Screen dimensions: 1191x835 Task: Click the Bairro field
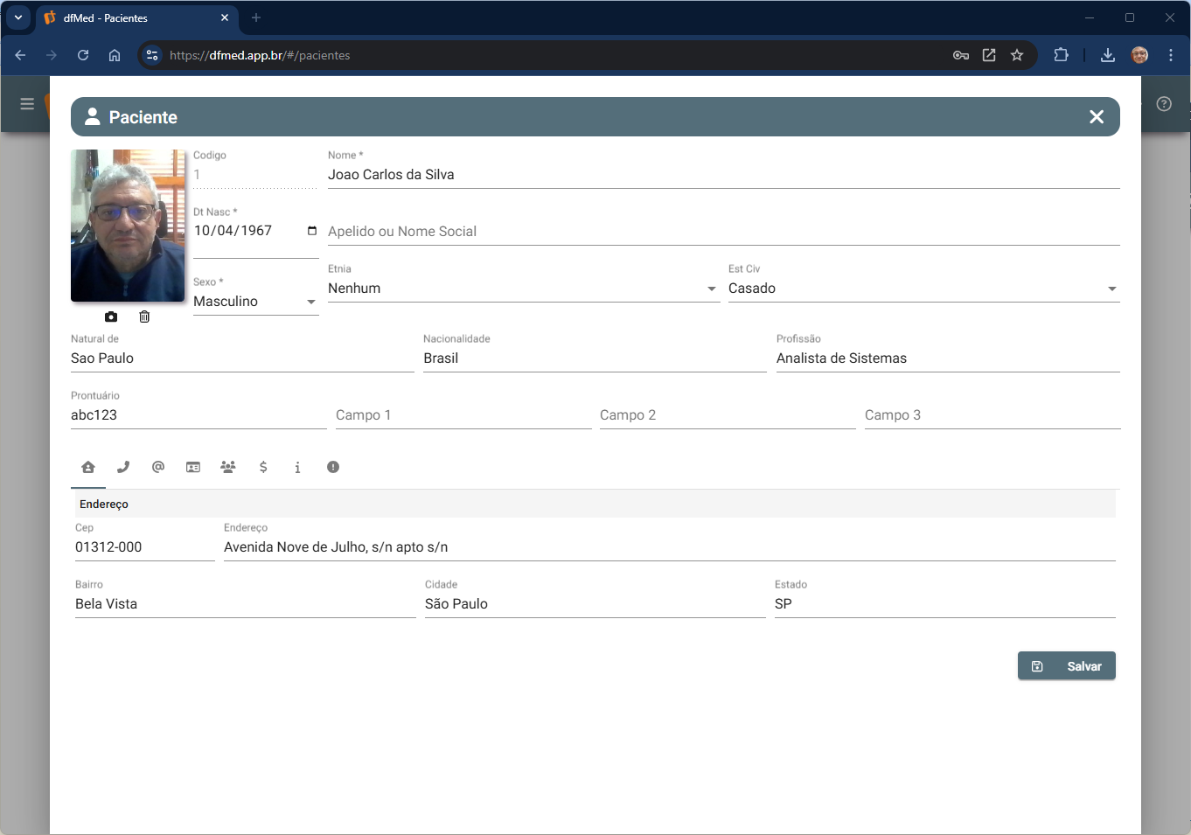(246, 604)
